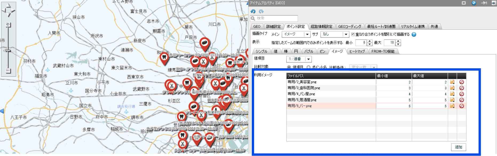Viewport: 497px width, 156px height.
Task: Open the サブ drawing type dropdown
Action: pyautogui.click(x=346, y=34)
